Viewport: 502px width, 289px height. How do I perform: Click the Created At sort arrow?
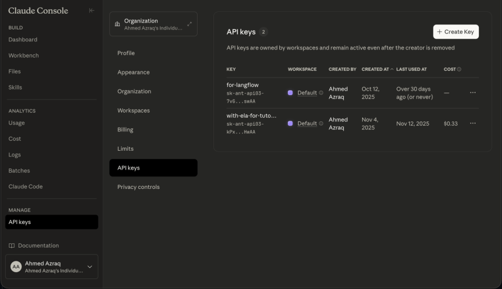coord(392,69)
